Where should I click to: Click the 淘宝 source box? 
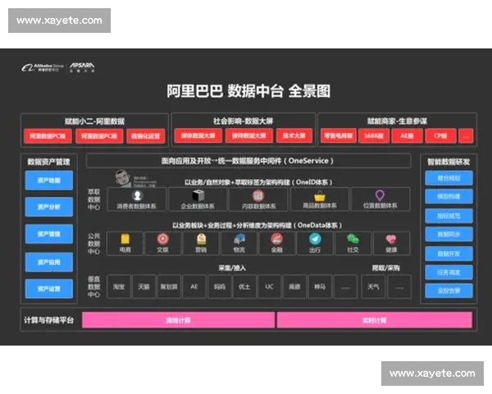point(119,286)
